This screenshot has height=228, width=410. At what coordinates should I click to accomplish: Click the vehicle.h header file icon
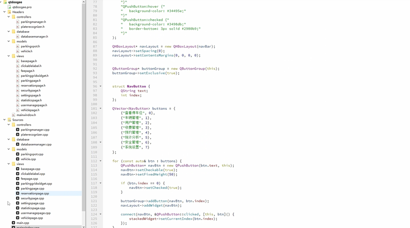coord(18,51)
